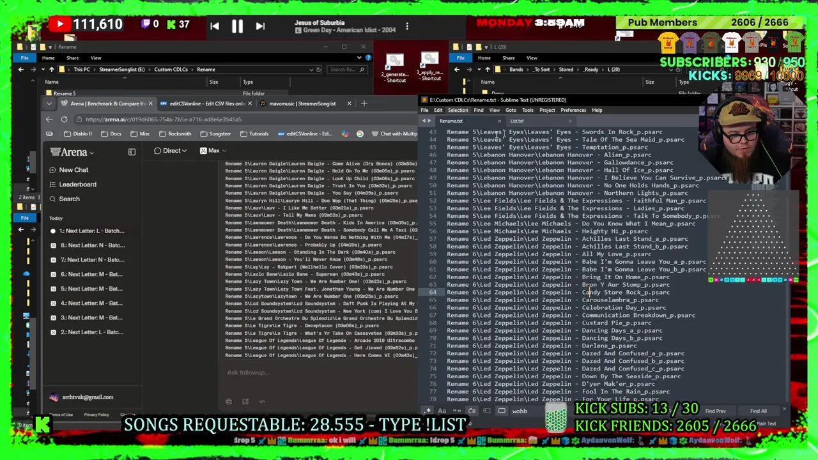Image resolution: width=818 pixels, height=460 pixels.
Task: Open 2_generate Shortcut desktop icon
Action: tap(394, 68)
